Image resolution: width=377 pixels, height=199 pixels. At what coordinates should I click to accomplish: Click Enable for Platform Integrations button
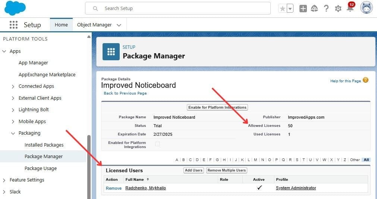point(217,107)
